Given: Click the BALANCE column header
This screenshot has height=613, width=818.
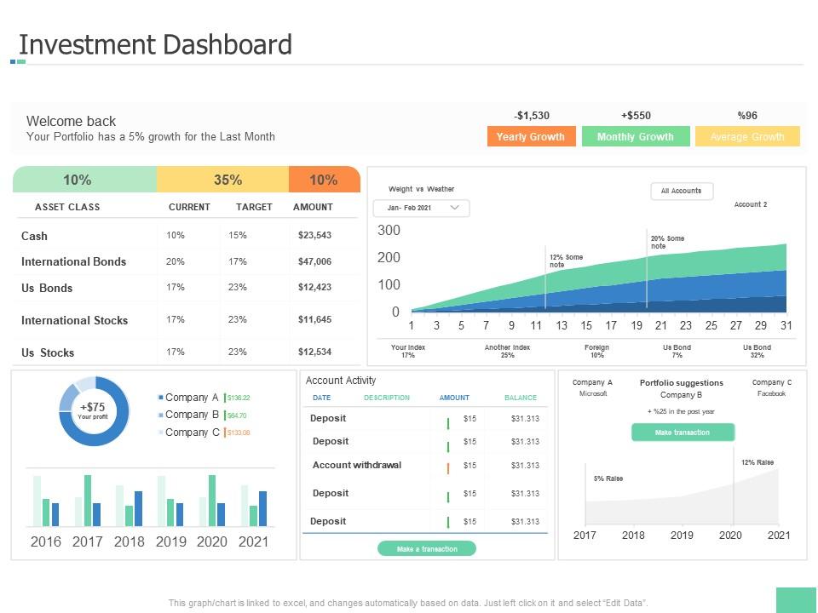Looking at the screenshot, I should (x=520, y=398).
